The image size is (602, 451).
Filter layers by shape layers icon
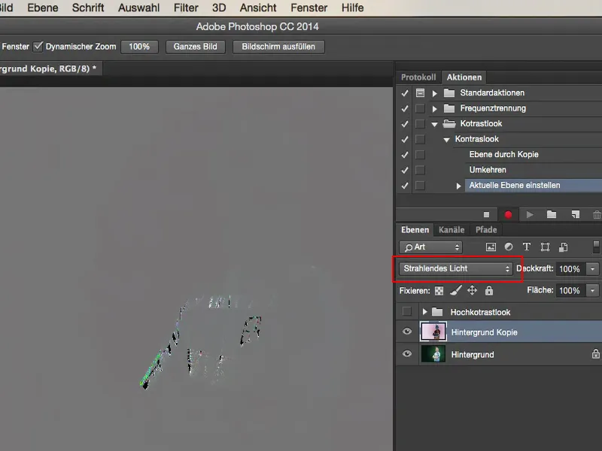545,247
